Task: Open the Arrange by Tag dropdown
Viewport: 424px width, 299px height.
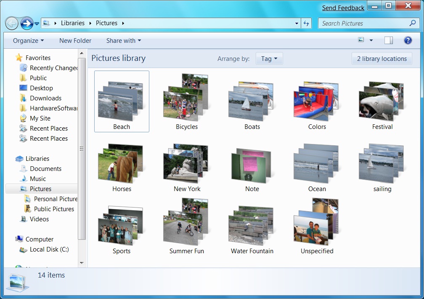Action: [x=269, y=58]
